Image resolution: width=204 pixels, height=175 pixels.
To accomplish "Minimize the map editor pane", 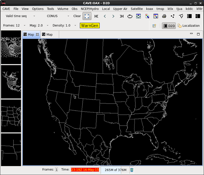I will coord(191,34).
